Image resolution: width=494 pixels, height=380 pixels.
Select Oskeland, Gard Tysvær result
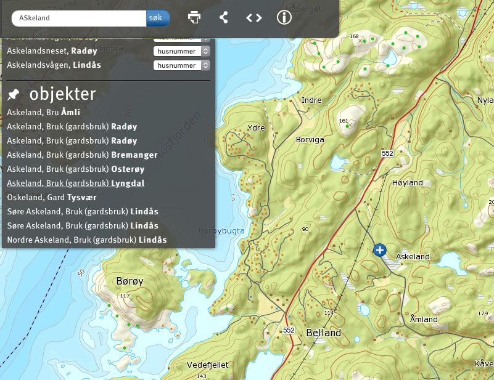pyautogui.click(x=52, y=197)
